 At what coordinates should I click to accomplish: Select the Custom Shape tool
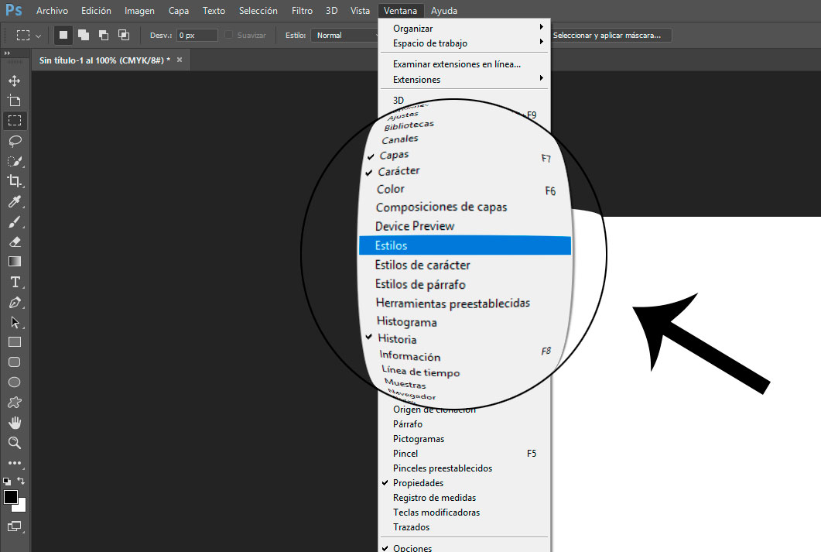[15, 403]
